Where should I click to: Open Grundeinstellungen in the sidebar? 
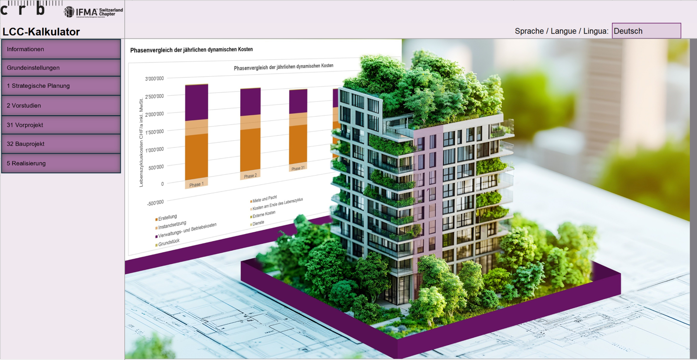coord(61,68)
